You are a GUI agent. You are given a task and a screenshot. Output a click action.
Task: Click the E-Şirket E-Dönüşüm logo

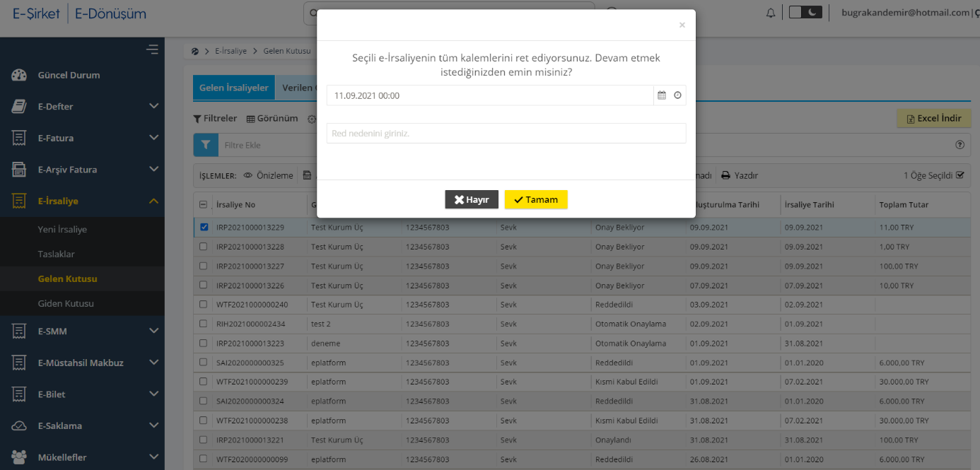pyautogui.click(x=79, y=13)
